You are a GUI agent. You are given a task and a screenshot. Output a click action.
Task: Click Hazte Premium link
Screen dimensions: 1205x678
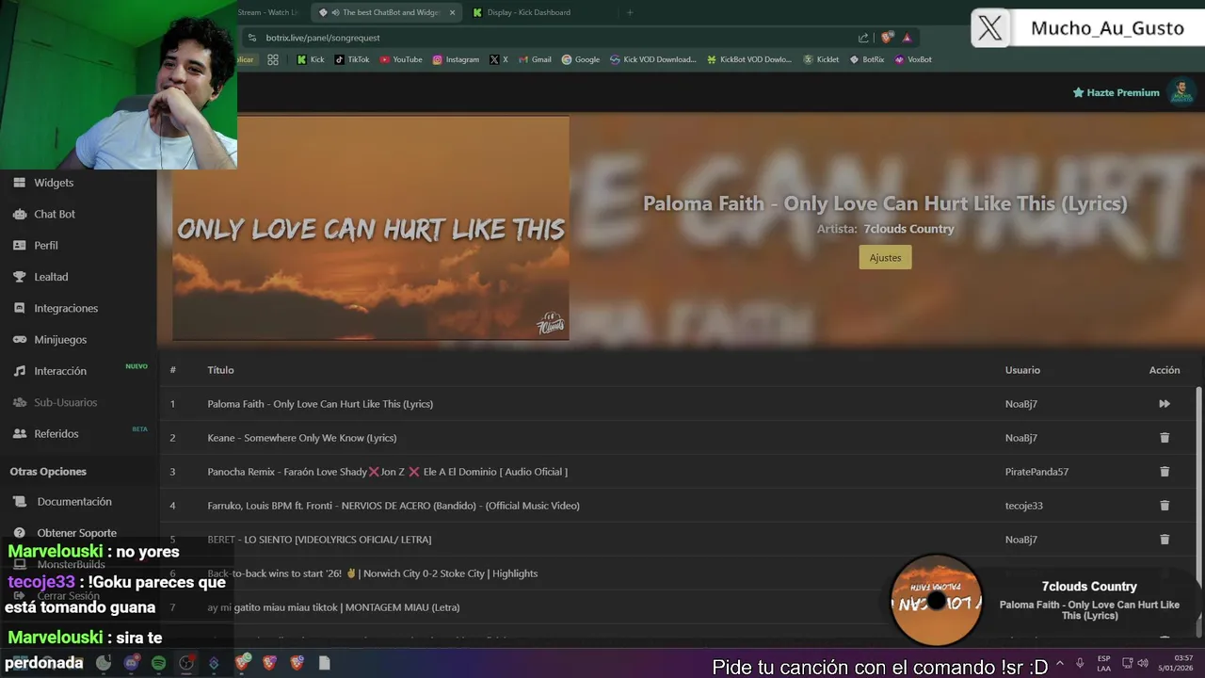pyautogui.click(x=1116, y=92)
